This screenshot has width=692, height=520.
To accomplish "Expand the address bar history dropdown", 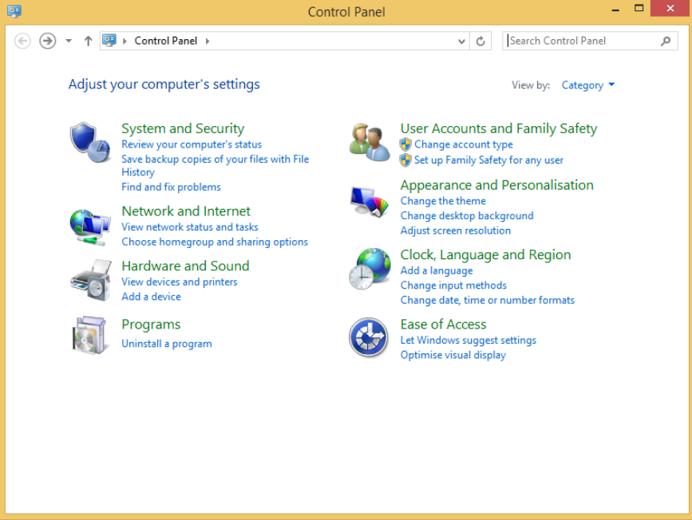I will [461, 41].
